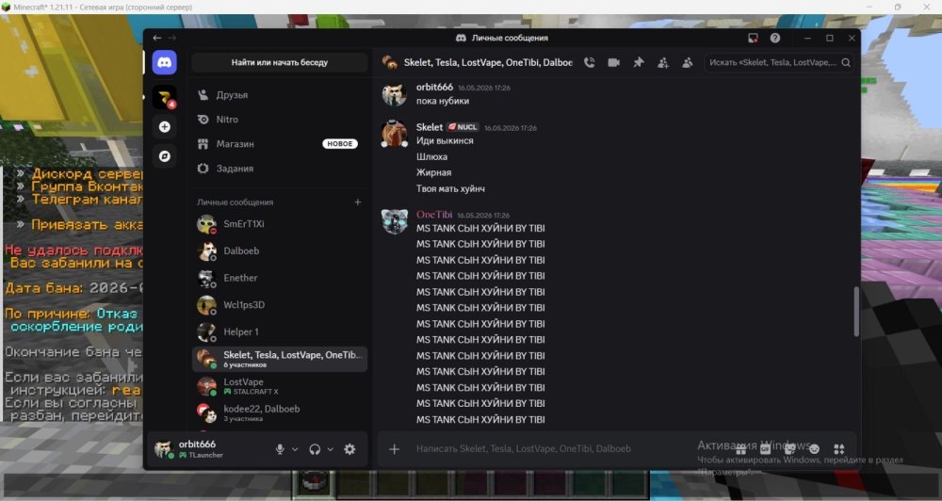Viewport: 942px width, 501px height.
Task: Open User Settings gear icon
Action: click(x=349, y=449)
